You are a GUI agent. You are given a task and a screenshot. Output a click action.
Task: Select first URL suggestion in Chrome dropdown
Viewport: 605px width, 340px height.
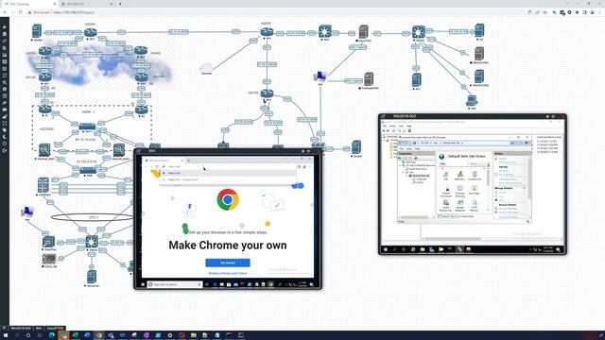coord(228,173)
